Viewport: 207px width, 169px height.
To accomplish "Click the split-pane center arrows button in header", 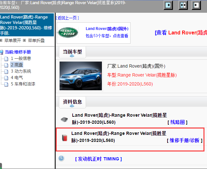I will (183, 5).
